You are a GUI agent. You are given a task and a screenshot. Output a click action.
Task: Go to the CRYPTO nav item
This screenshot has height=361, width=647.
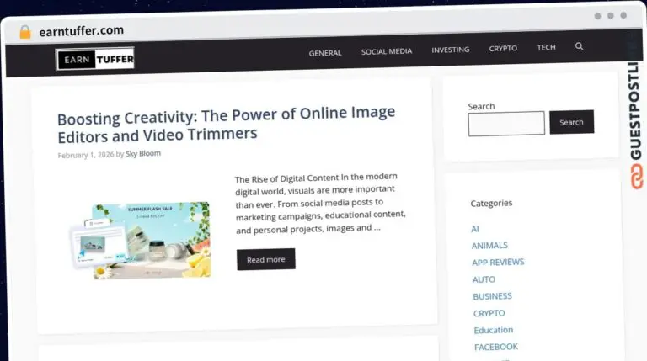click(x=503, y=48)
